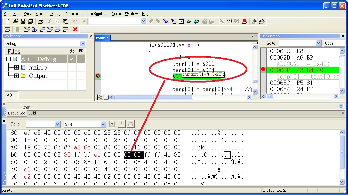Click the editor horizontal scrollbar thumb
Screen dimensions: 348x195
153,97
